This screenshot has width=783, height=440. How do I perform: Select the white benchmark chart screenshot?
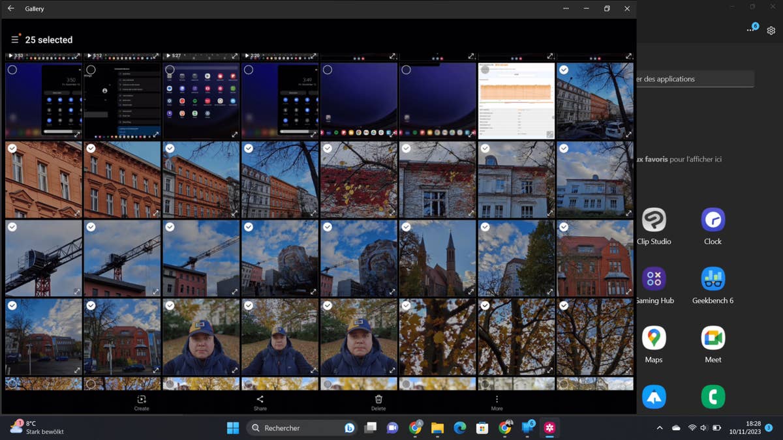485,70
